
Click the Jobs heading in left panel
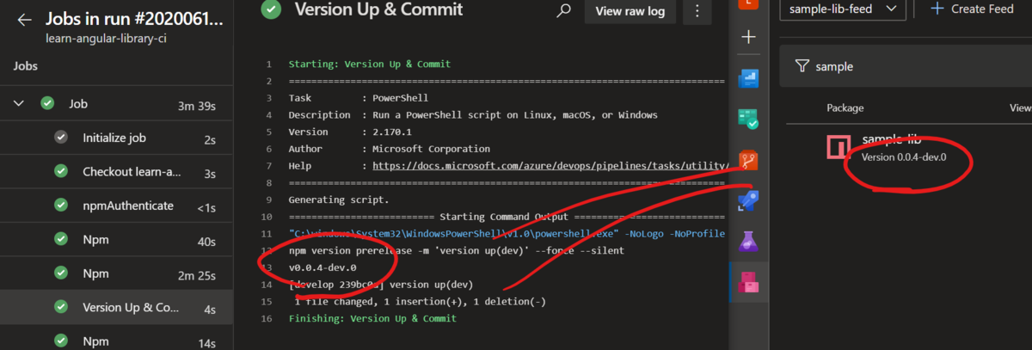(x=25, y=65)
